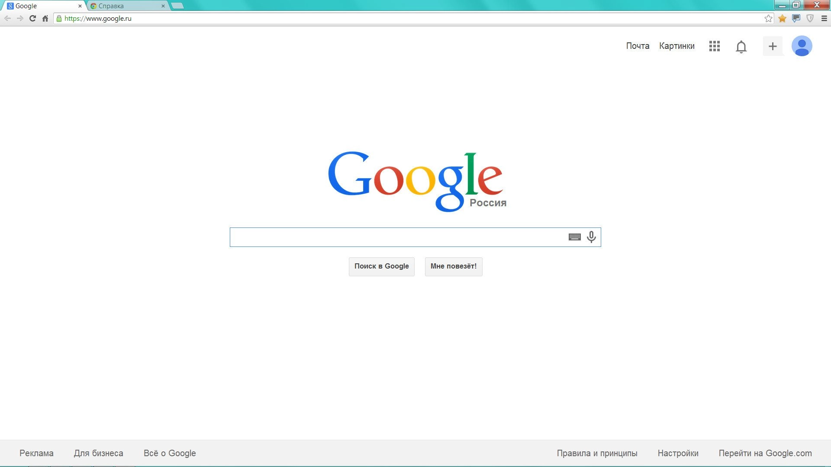Click the Мне повезёт! button
Image resolution: width=831 pixels, height=467 pixels.
(454, 266)
